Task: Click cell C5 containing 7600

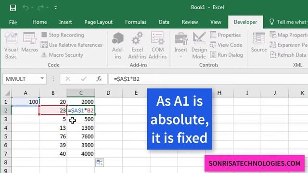Action: pyautogui.click(x=81, y=136)
